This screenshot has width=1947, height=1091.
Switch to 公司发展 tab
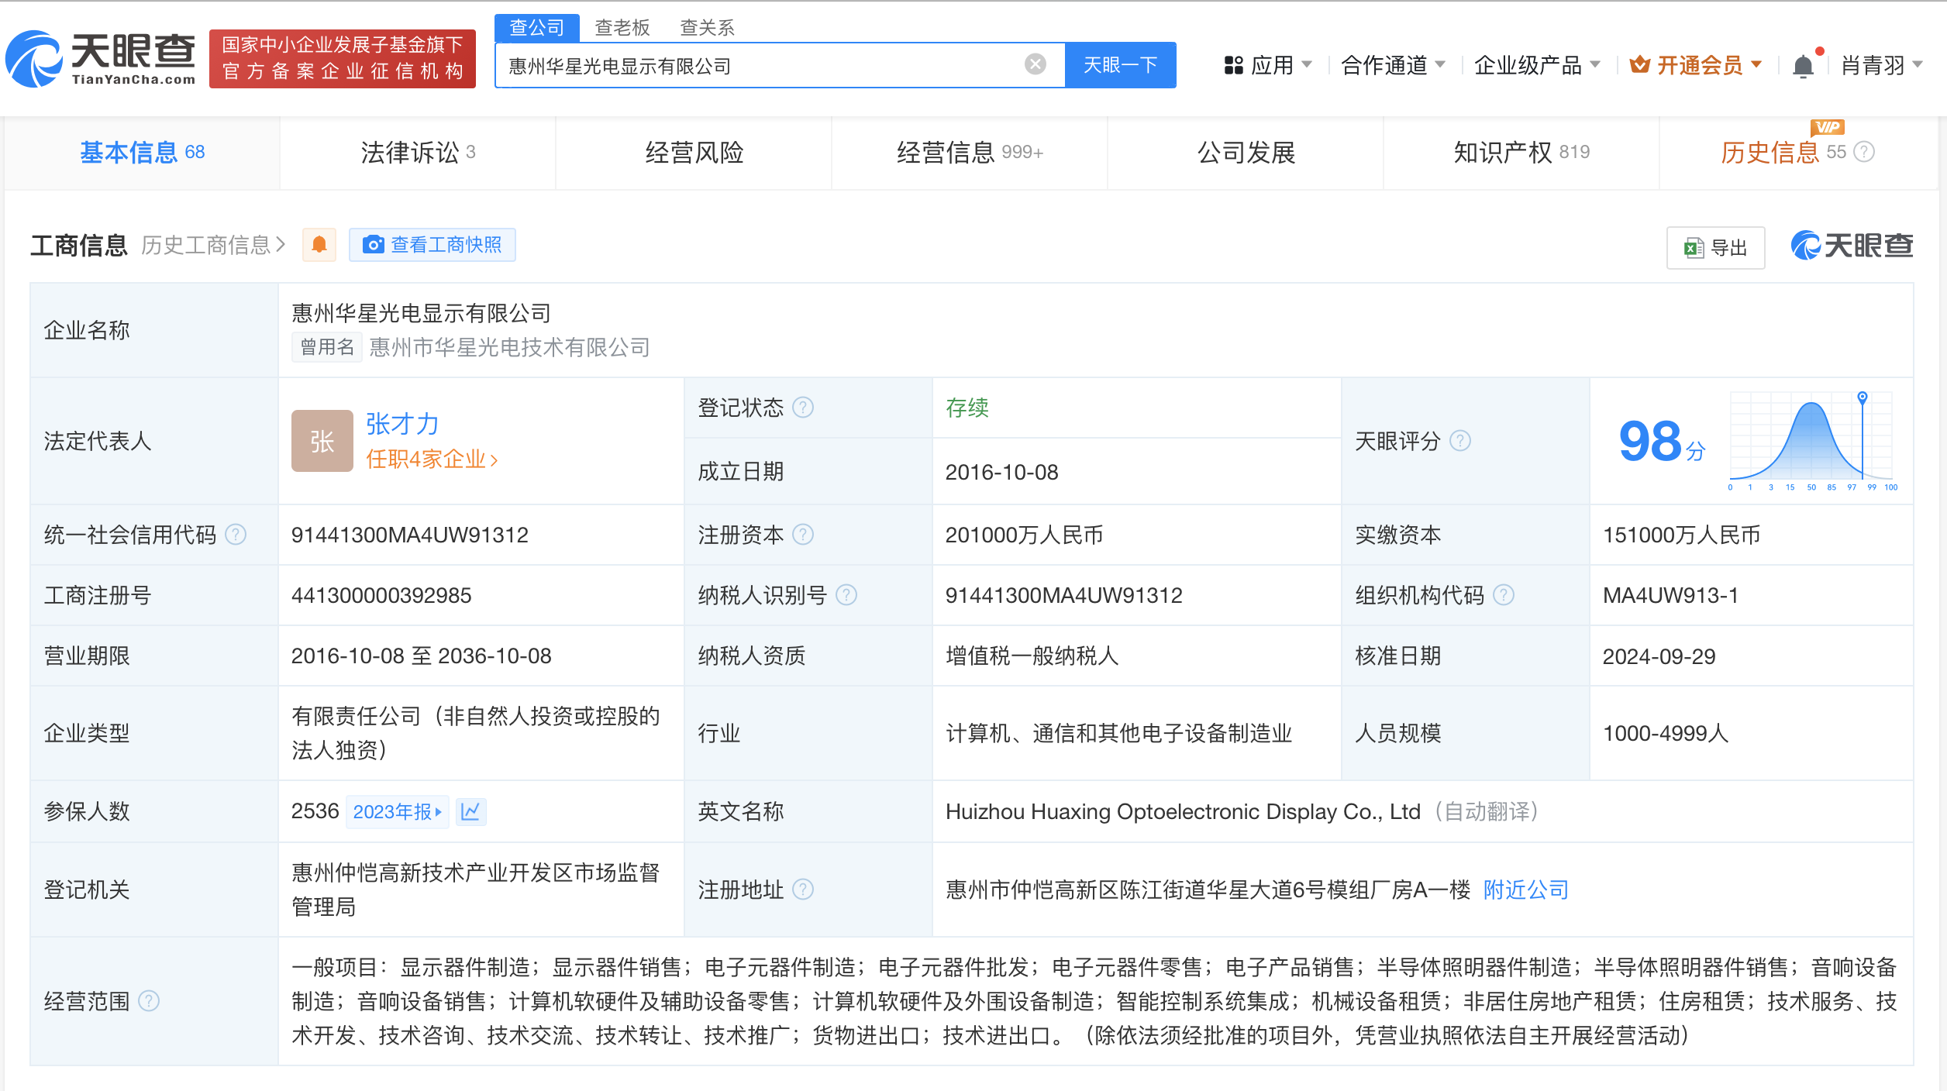pos(1246,152)
